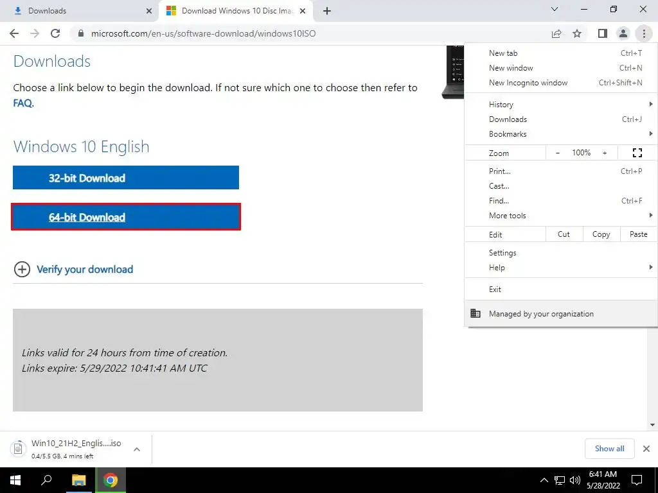
Task: Choose New window from the menu
Action: 561,68
